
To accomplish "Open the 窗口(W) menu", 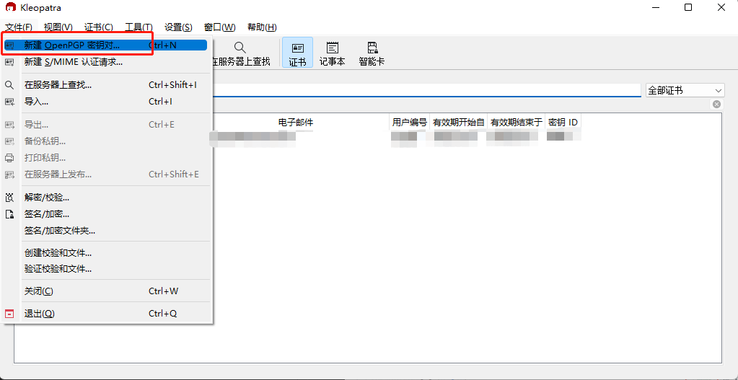I will click(220, 27).
